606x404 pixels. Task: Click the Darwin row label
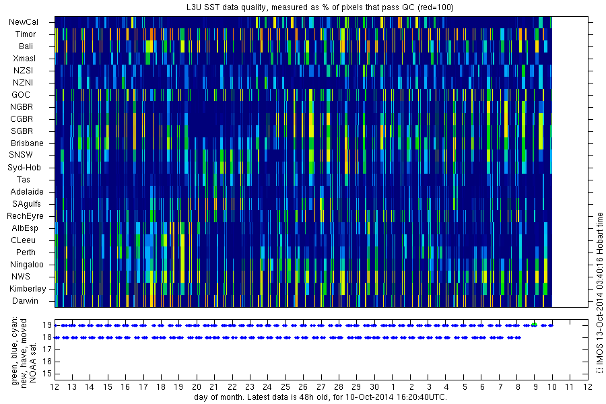coord(25,301)
